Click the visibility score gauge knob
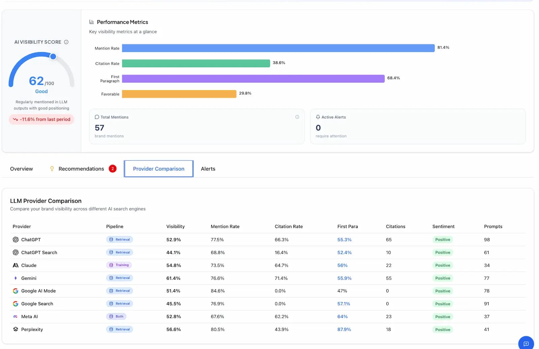The height and width of the screenshot is (349, 539). click(x=53, y=57)
